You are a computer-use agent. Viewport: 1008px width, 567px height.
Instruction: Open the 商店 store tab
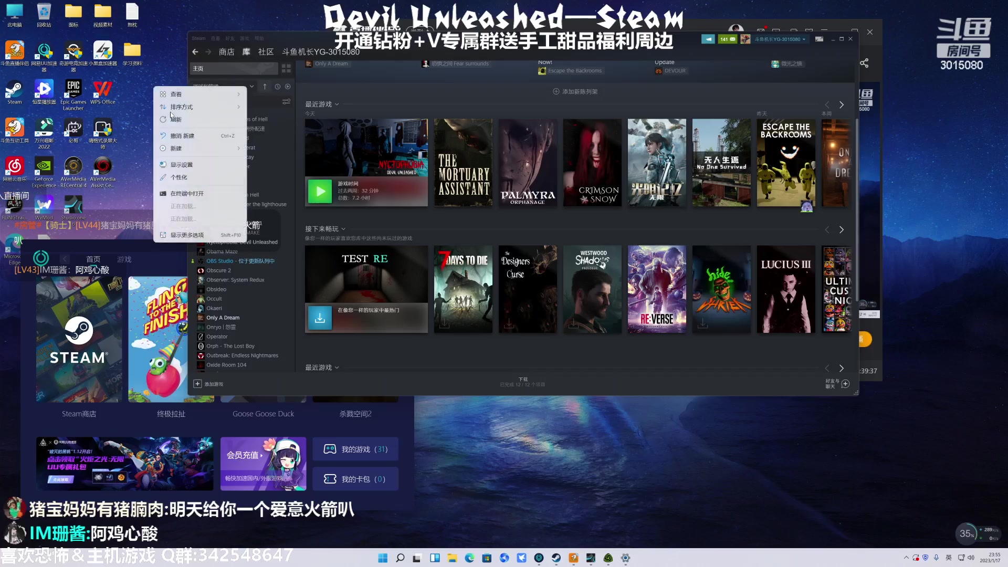pos(226,52)
